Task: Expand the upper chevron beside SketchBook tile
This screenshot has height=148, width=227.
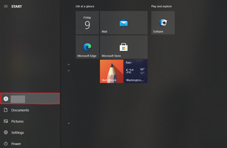Action: pos(69,64)
